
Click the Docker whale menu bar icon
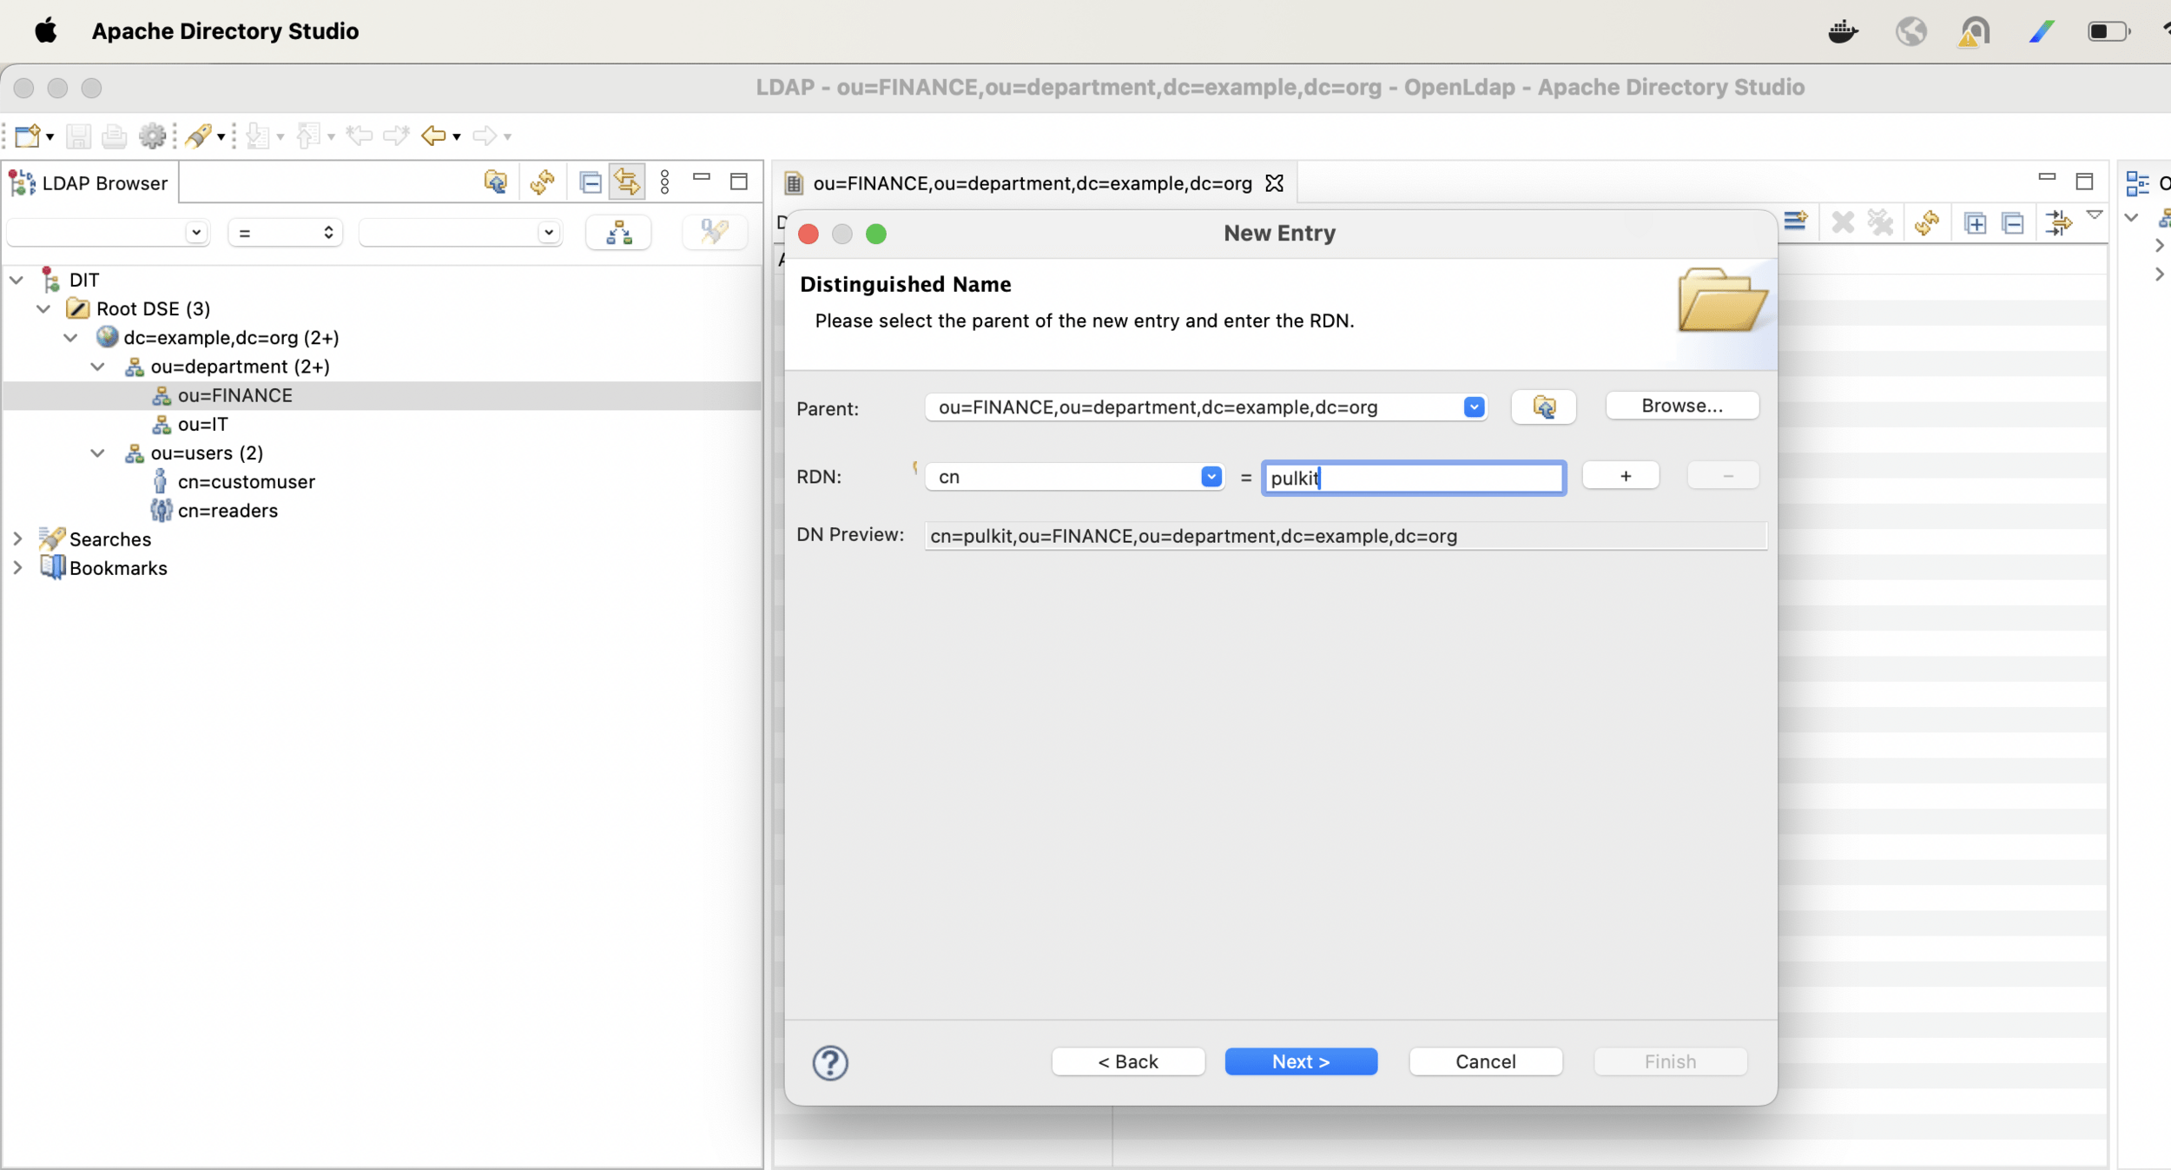[1842, 32]
